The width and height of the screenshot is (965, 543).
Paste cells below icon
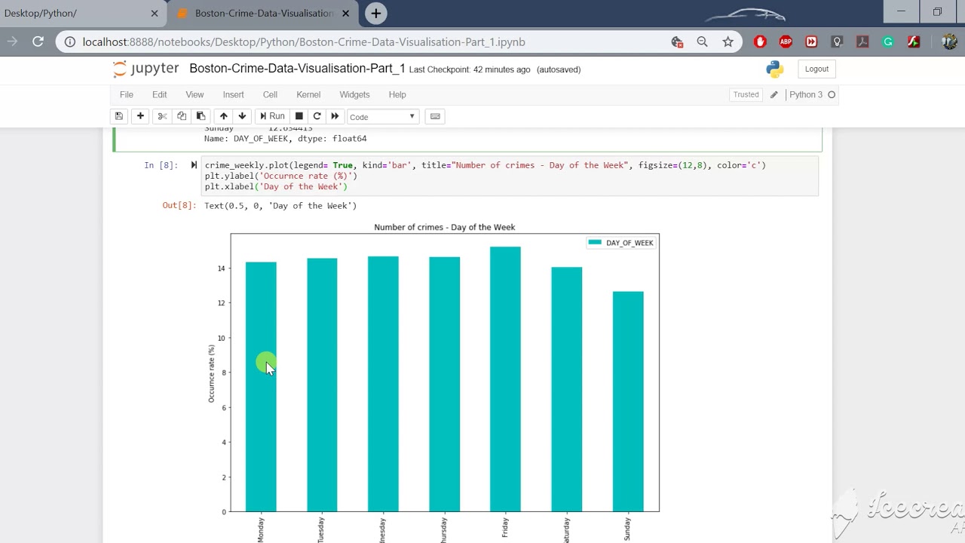point(201,116)
